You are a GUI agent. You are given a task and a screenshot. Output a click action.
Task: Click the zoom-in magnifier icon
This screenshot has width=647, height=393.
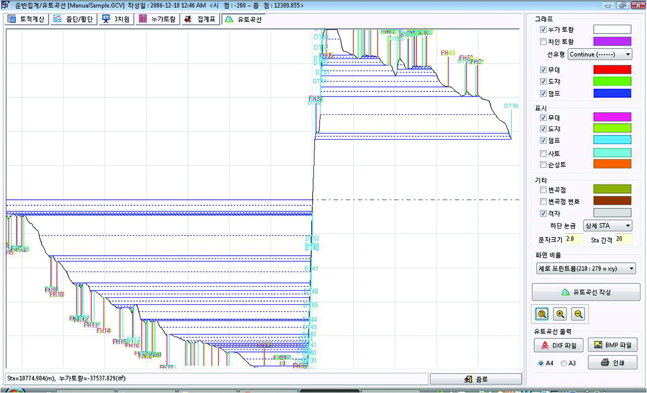pyautogui.click(x=560, y=314)
